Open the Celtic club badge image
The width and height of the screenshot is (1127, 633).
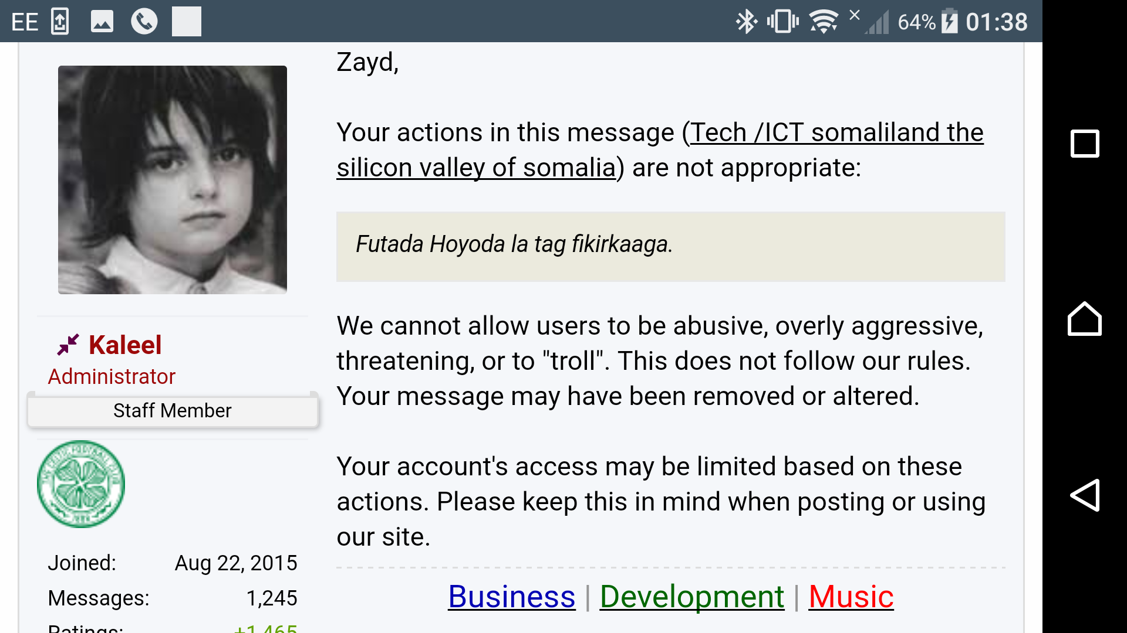[81, 484]
